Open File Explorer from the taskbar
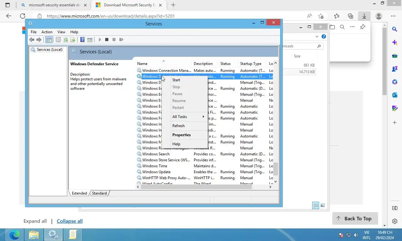The width and height of the screenshot is (402, 241). [34, 235]
